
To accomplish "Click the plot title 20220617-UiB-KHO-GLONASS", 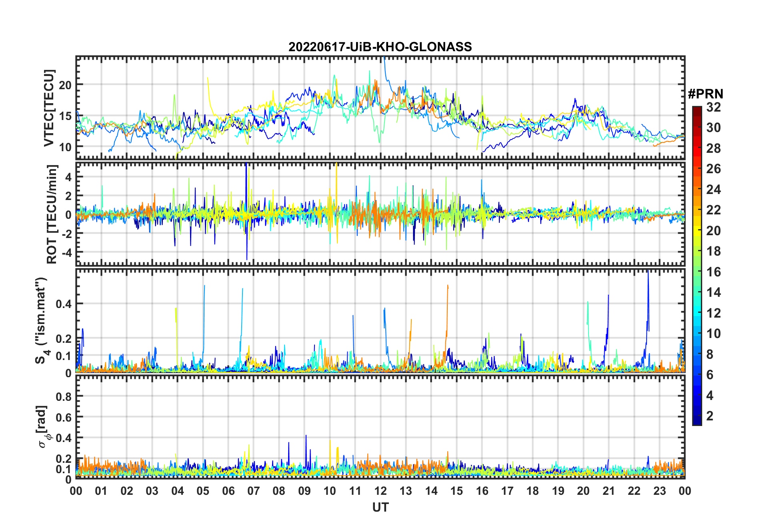I will point(380,47).
